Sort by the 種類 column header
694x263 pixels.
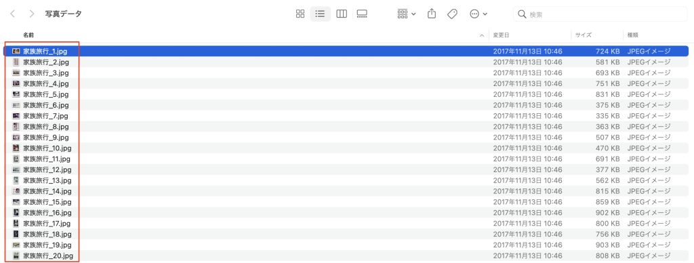point(632,35)
